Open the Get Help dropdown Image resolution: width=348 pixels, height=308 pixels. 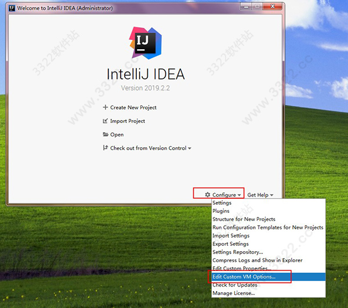click(x=260, y=195)
